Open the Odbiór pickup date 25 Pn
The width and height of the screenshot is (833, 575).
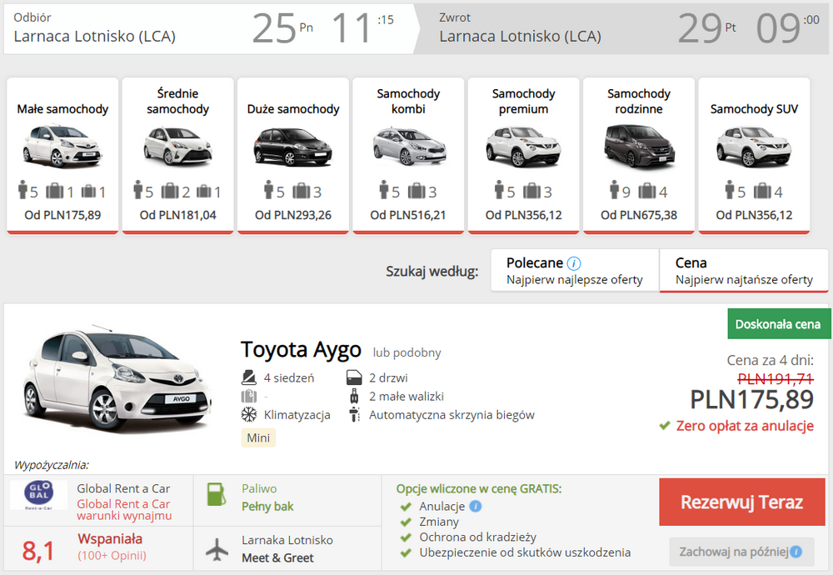tap(282, 28)
